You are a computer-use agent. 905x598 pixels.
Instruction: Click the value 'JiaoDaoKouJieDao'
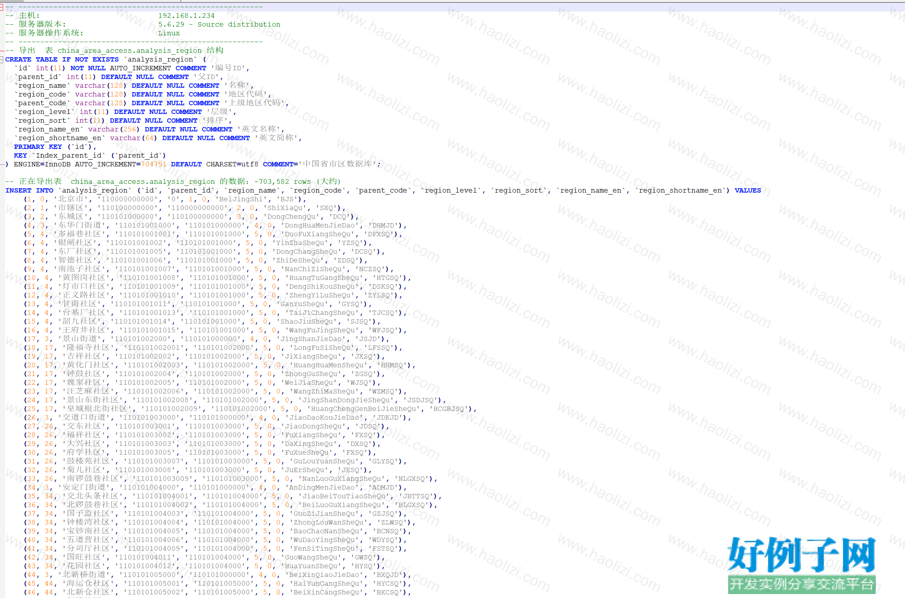tap(324, 418)
